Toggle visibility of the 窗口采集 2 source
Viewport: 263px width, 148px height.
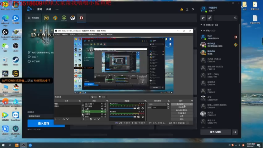point(102,104)
